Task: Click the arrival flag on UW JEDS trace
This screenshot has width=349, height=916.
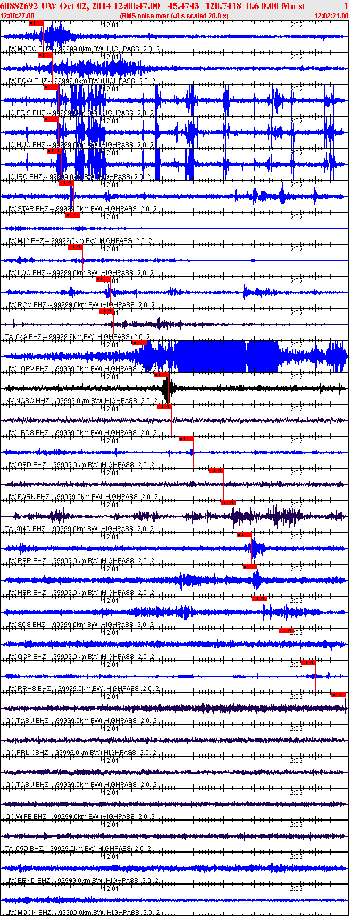Action: click(x=164, y=407)
